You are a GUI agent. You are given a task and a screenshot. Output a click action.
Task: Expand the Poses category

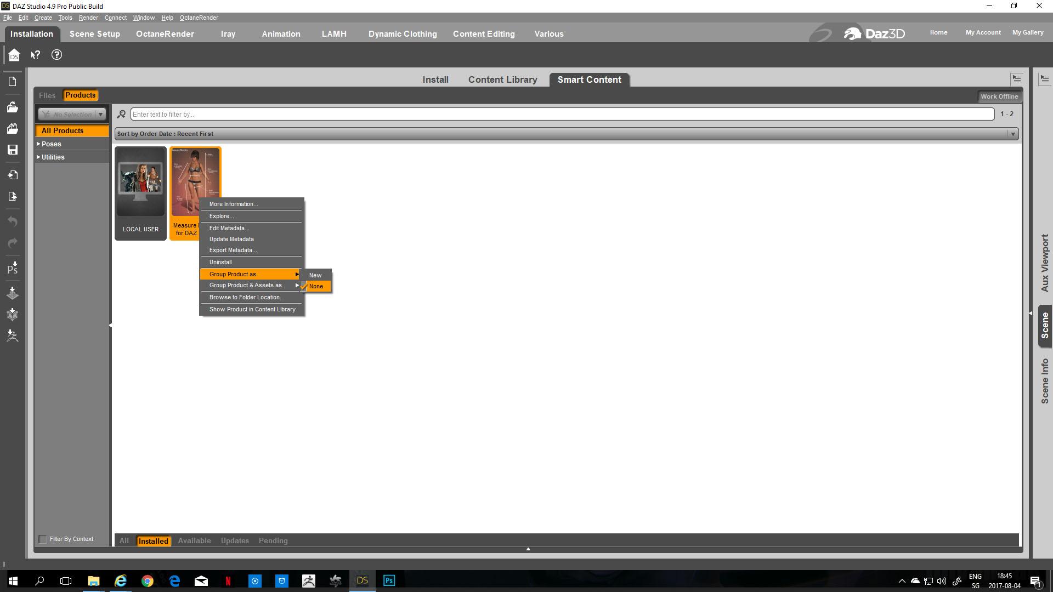38,144
